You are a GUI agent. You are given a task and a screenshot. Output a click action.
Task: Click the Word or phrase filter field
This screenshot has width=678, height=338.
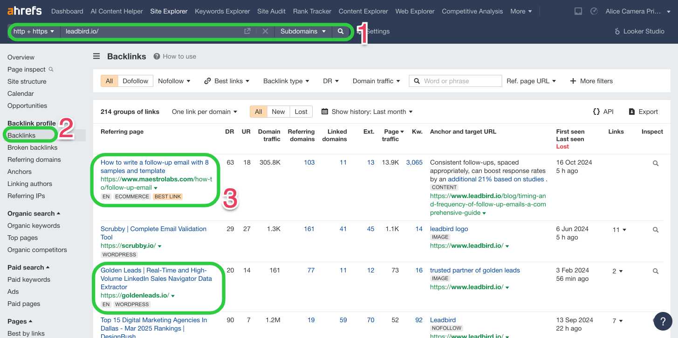click(455, 81)
